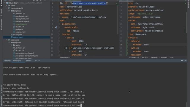This screenshot has height=107, width=190.
Task: Fold the podSelector block in gutter
Action: click(59, 24)
